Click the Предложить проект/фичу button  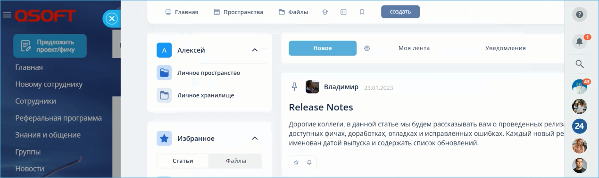tap(50, 46)
